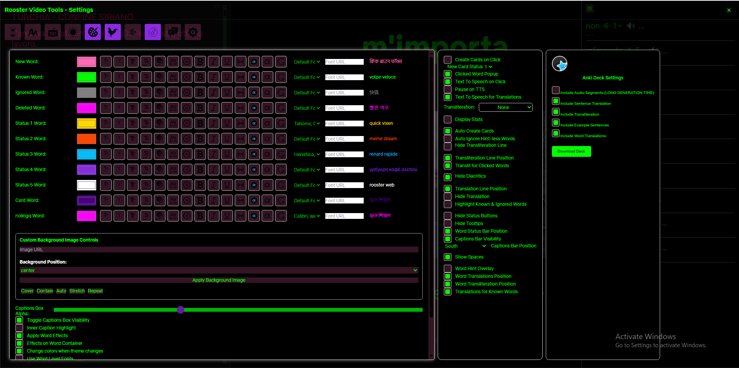Expand Captions Bar Position dropdown showing South

click(465, 246)
